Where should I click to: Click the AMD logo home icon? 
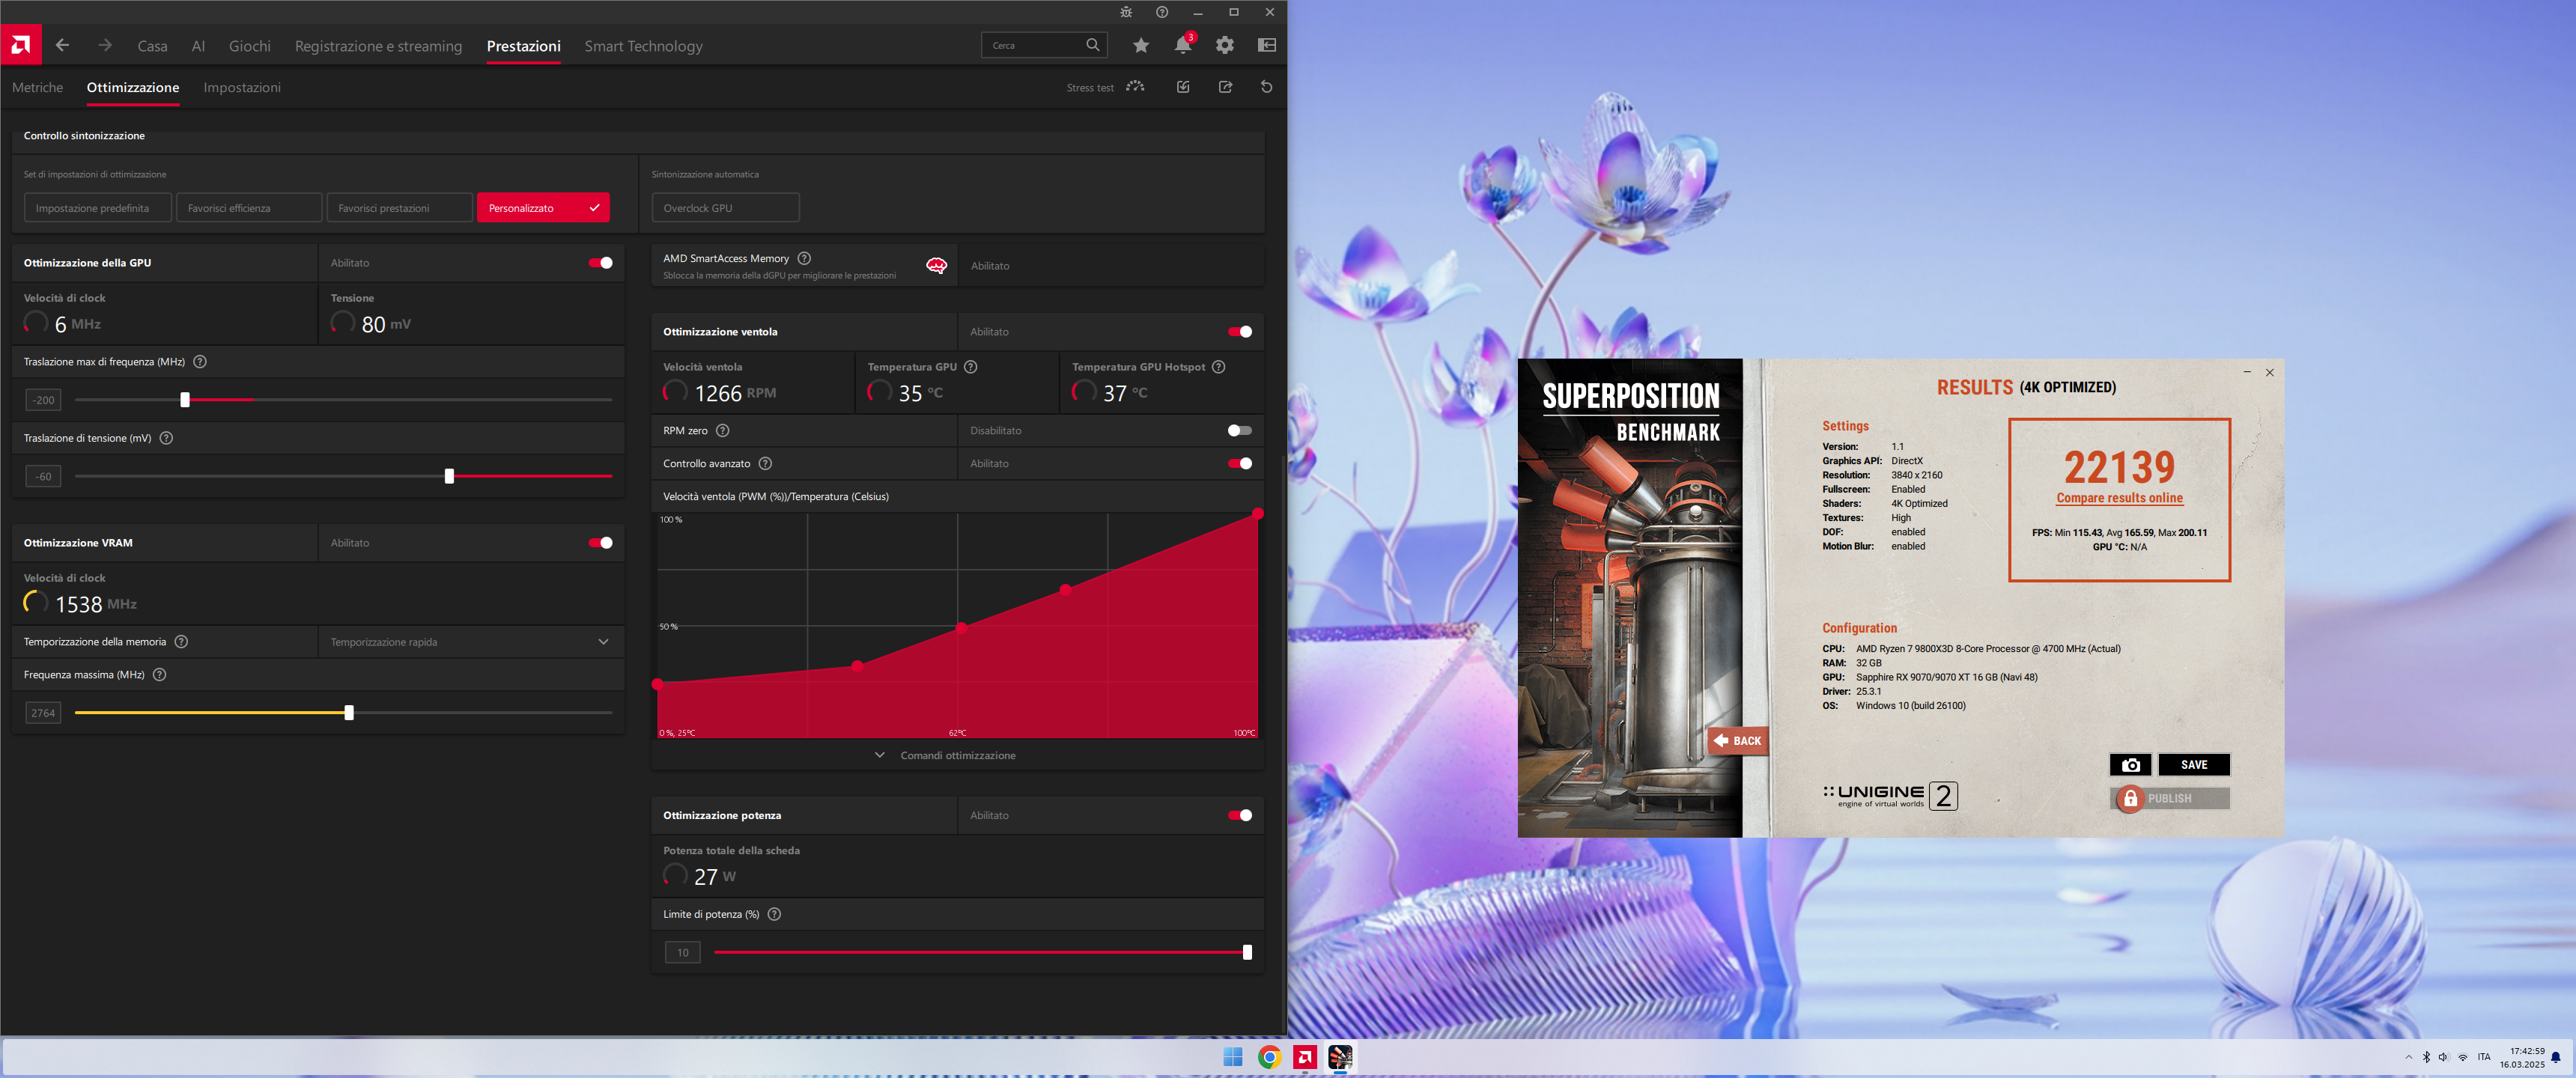(x=20, y=45)
